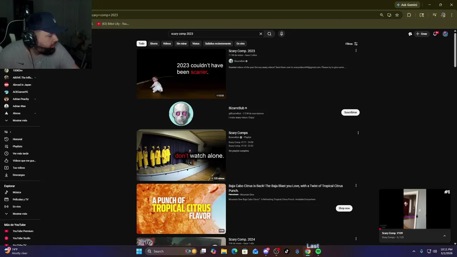Click the BizarreBub channel avatar
This screenshot has height=257, width=457.
181,114
